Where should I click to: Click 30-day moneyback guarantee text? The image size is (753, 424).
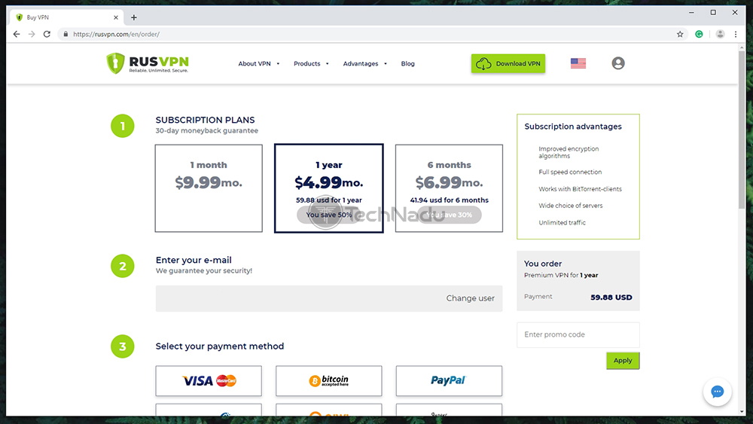tap(206, 130)
